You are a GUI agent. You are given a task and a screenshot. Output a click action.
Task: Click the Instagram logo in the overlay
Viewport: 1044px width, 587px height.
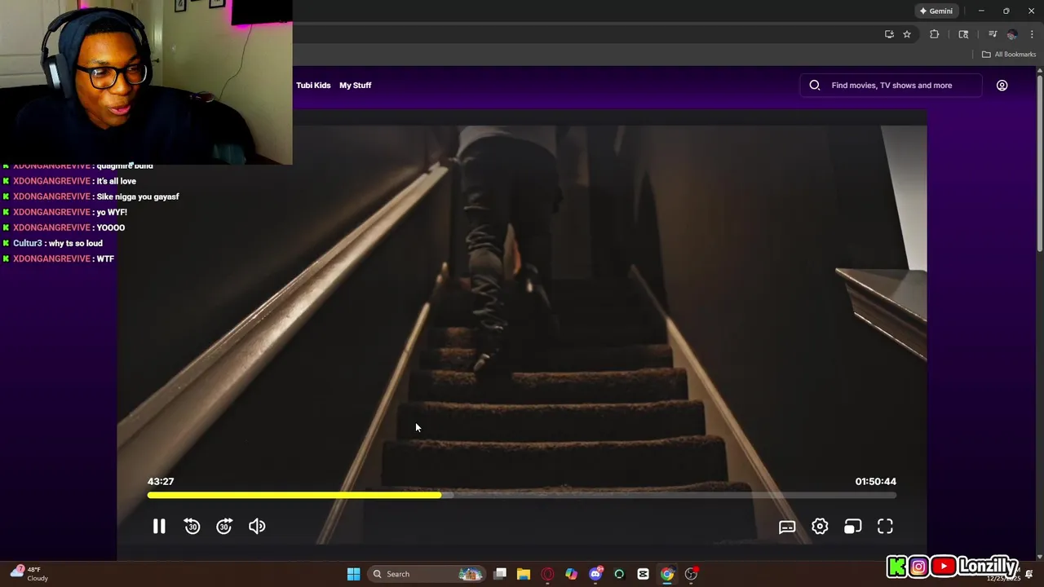[x=918, y=567]
